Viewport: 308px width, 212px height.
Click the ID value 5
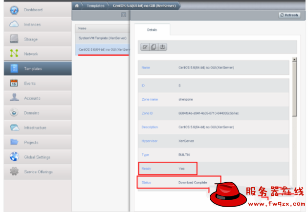(x=179, y=85)
